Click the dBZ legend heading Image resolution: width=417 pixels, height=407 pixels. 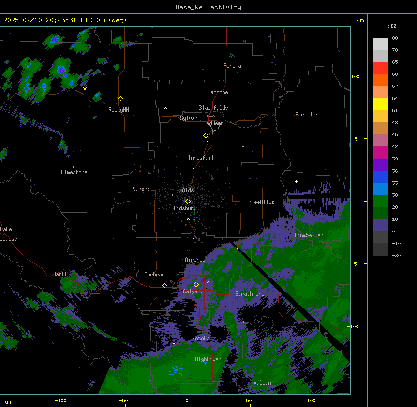[392, 26]
